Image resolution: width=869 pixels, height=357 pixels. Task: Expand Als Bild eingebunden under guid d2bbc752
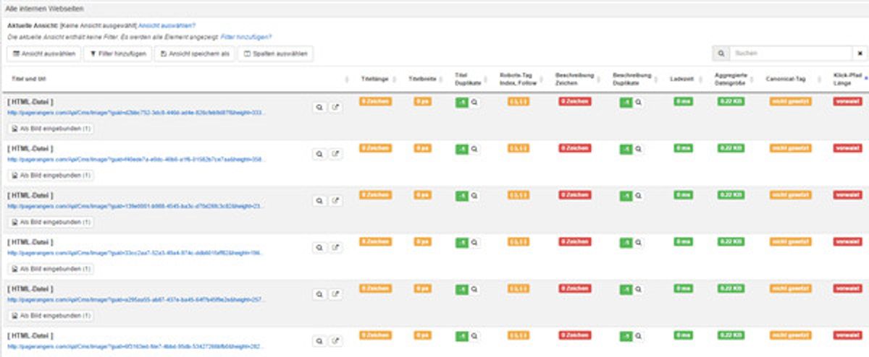51,129
